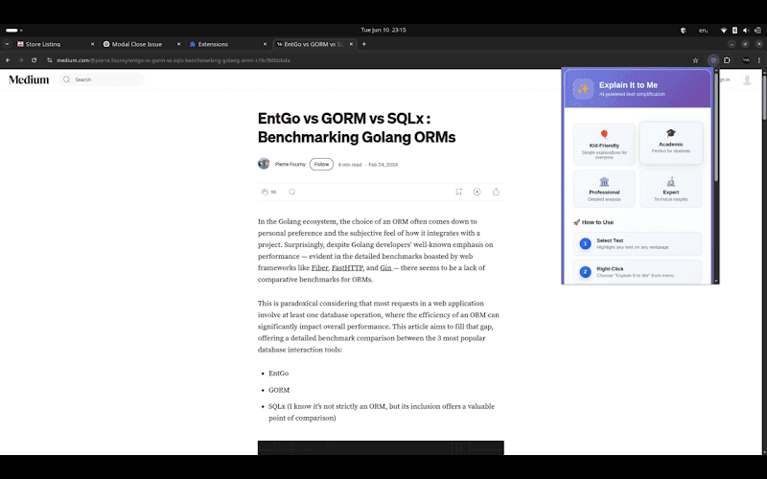Click the step 1 Select Text card
The width and height of the screenshot is (767, 479).
coord(638,244)
